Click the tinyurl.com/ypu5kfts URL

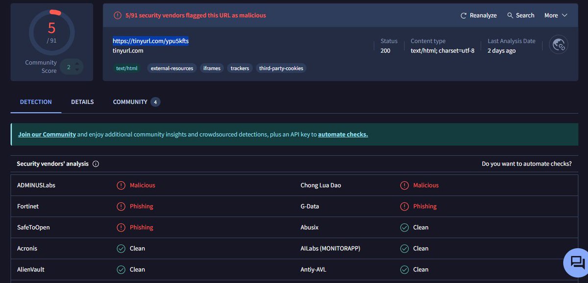point(150,41)
